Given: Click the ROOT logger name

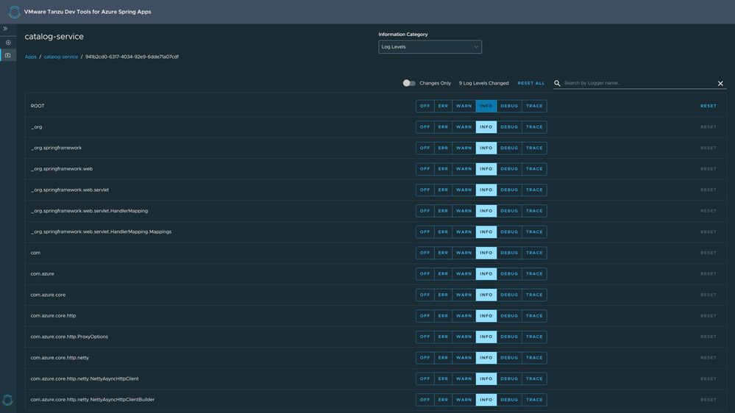Looking at the screenshot, I should point(38,106).
